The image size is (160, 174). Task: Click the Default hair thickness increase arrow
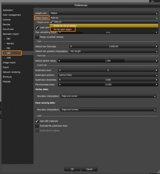click(157, 47)
